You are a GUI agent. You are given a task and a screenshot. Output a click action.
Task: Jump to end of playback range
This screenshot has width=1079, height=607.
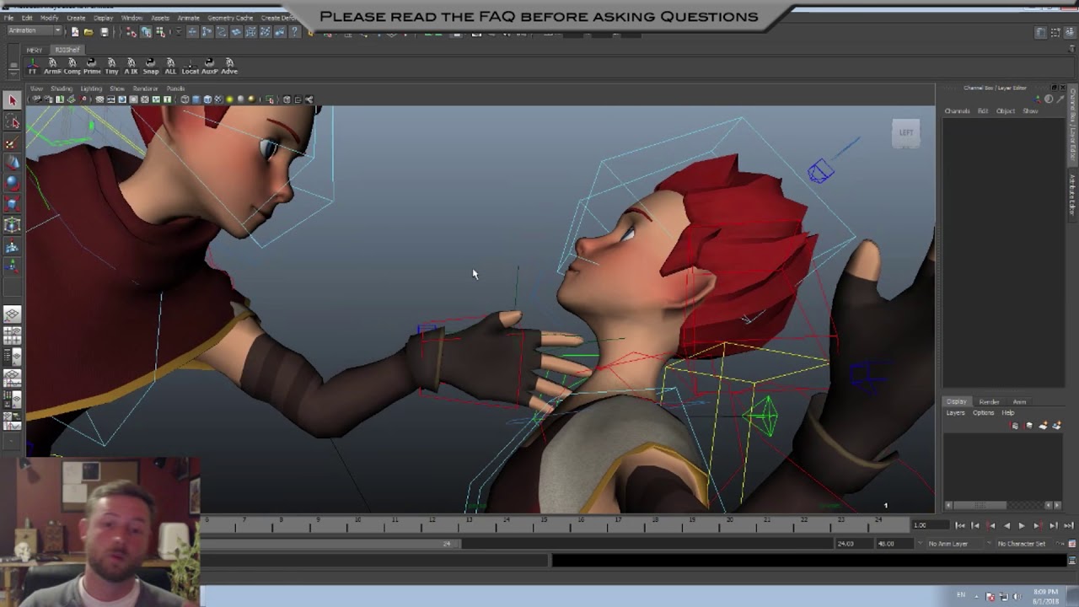click(1069, 525)
